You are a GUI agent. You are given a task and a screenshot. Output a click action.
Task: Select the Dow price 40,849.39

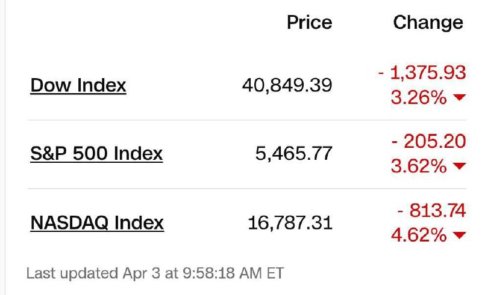click(x=287, y=85)
